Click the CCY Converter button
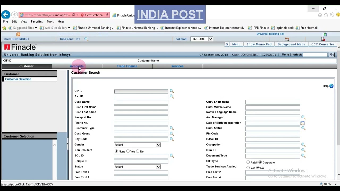This screenshot has width=340, height=191. [x=323, y=44]
